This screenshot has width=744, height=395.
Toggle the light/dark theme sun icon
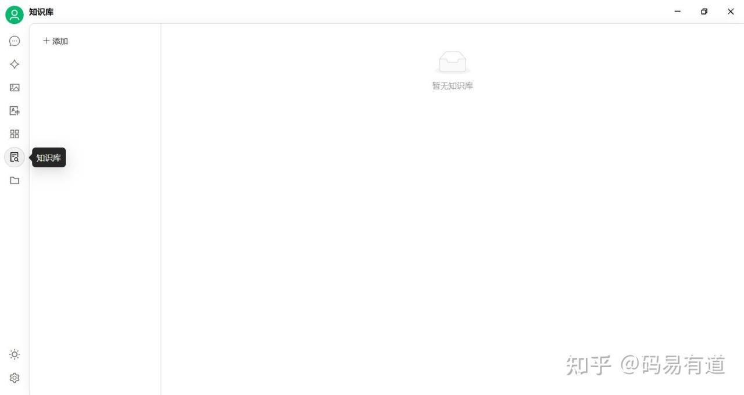coord(15,354)
